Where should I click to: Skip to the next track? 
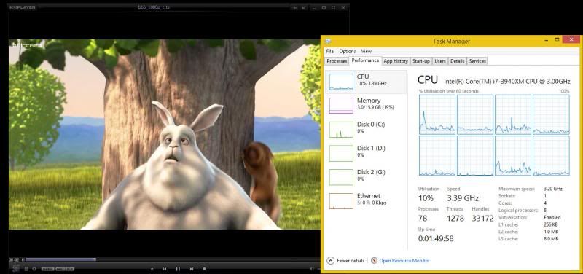[x=191, y=269]
